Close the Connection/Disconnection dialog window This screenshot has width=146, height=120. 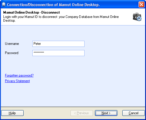click(141, 4)
